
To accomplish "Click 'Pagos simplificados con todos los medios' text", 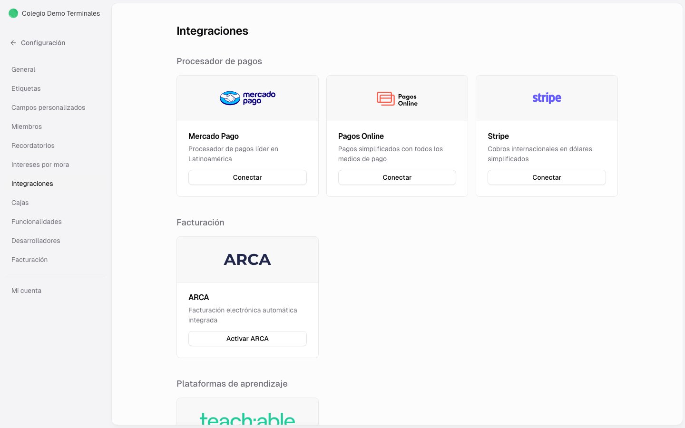I will tap(391, 154).
